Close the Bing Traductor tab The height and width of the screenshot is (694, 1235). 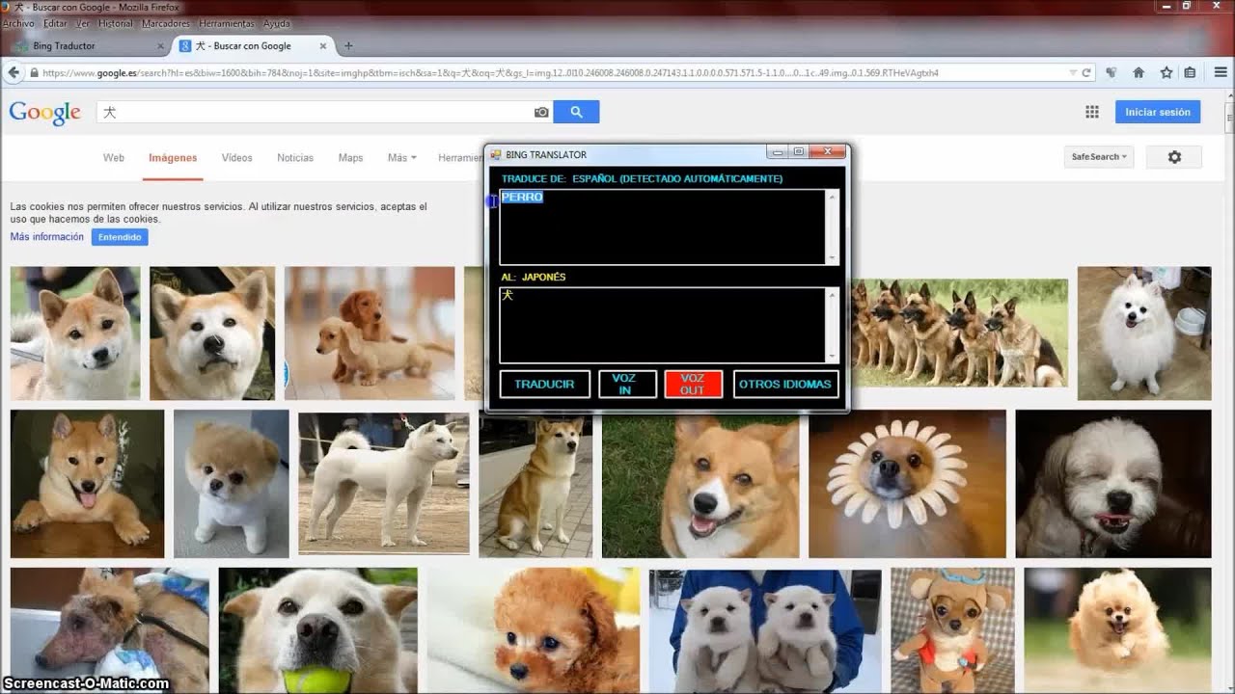160,45
